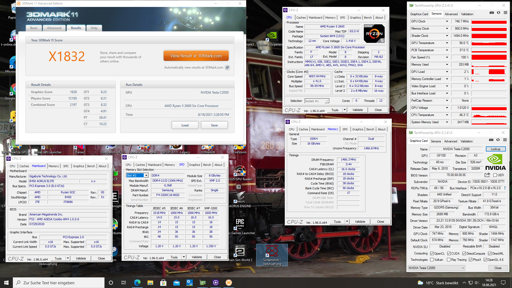This screenshot has width=512, height=288.
Task: Open Tools dropdown arrow in CPU-Z Memory window
Action: click(x=347, y=222)
